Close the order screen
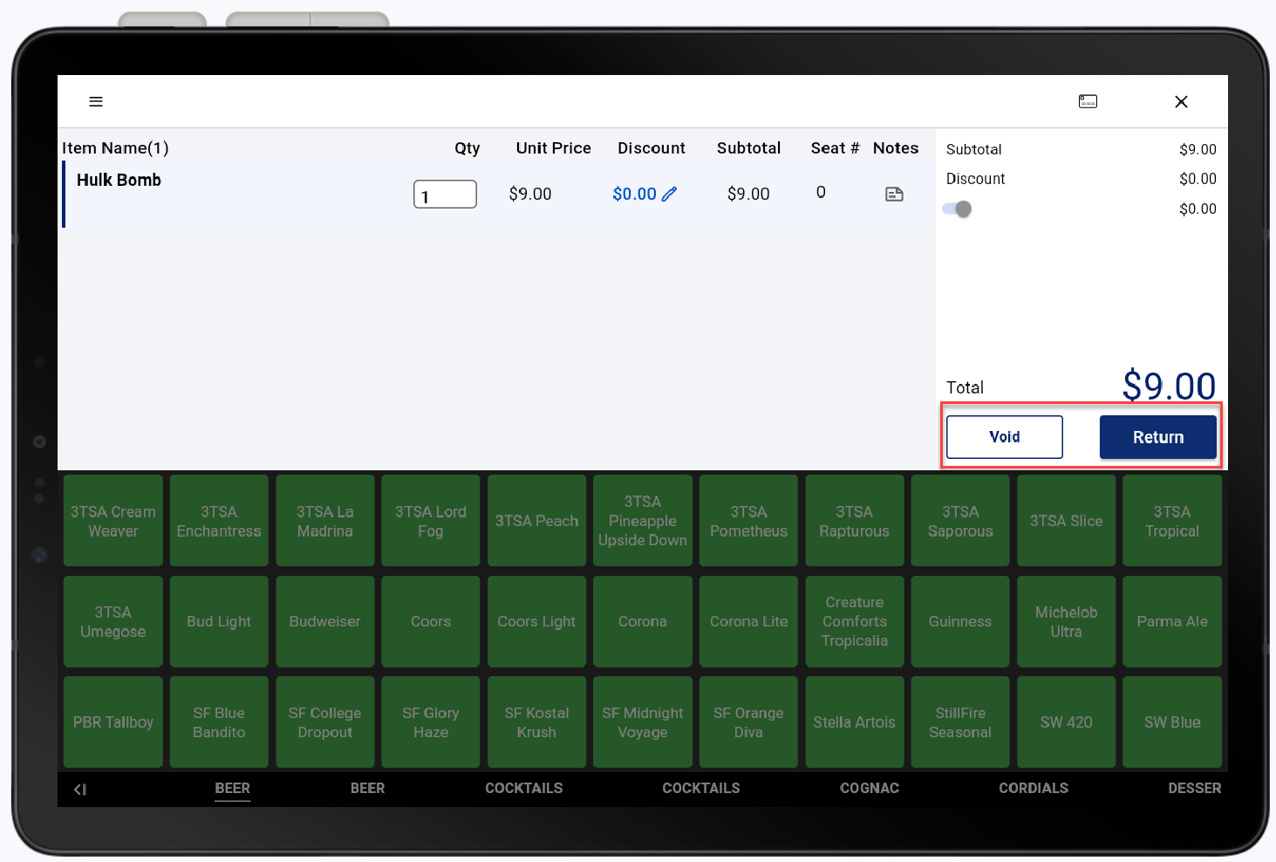Image resolution: width=1276 pixels, height=862 pixels. pos(1181,101)
